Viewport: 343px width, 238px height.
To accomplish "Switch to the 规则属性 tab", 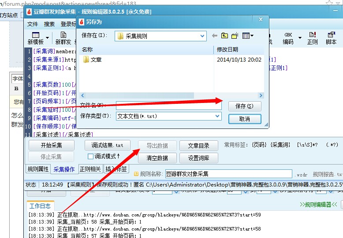I will [x=38, y=168].
